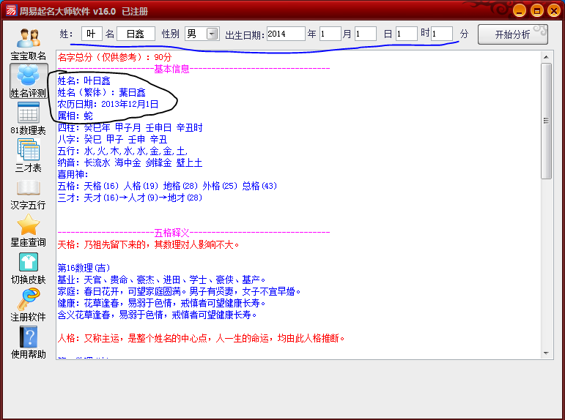Select the 姓名评测 name evaluation icon
The width and height of the screenshot is (565, 420).
pos(29,76)
